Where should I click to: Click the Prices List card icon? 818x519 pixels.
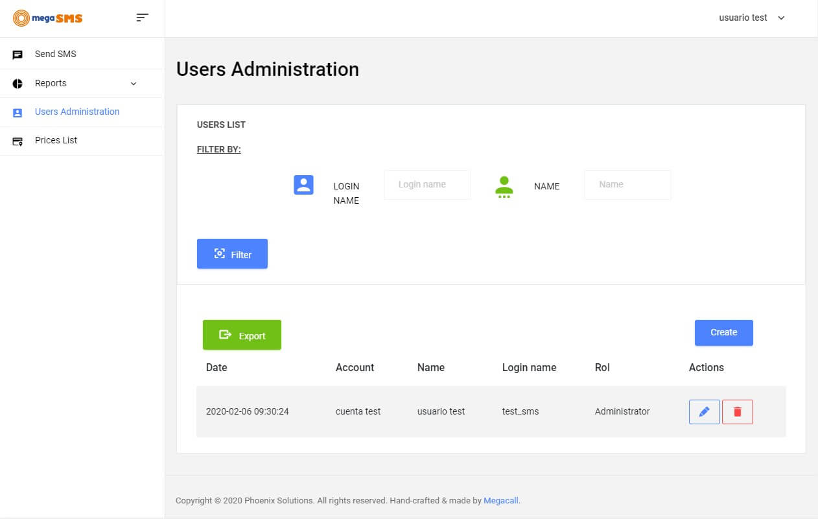click(18, 141)
